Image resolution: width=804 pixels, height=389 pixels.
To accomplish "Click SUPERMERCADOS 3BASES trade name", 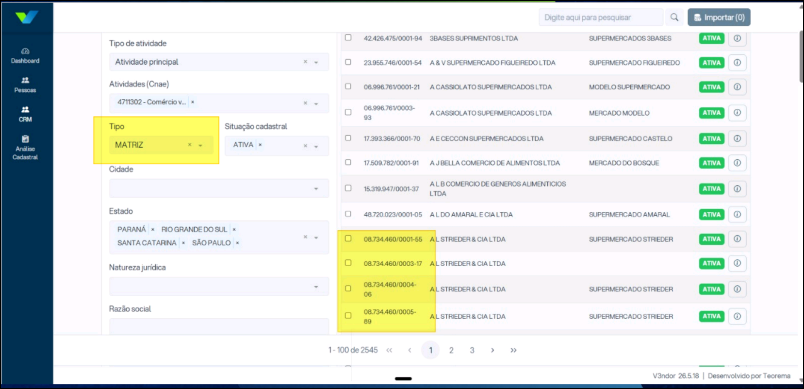I will coord(630,38).
